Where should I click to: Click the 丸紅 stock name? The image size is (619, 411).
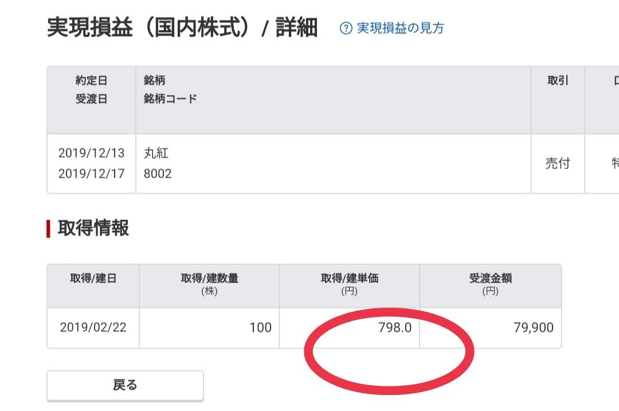click(x=156, y=153)
